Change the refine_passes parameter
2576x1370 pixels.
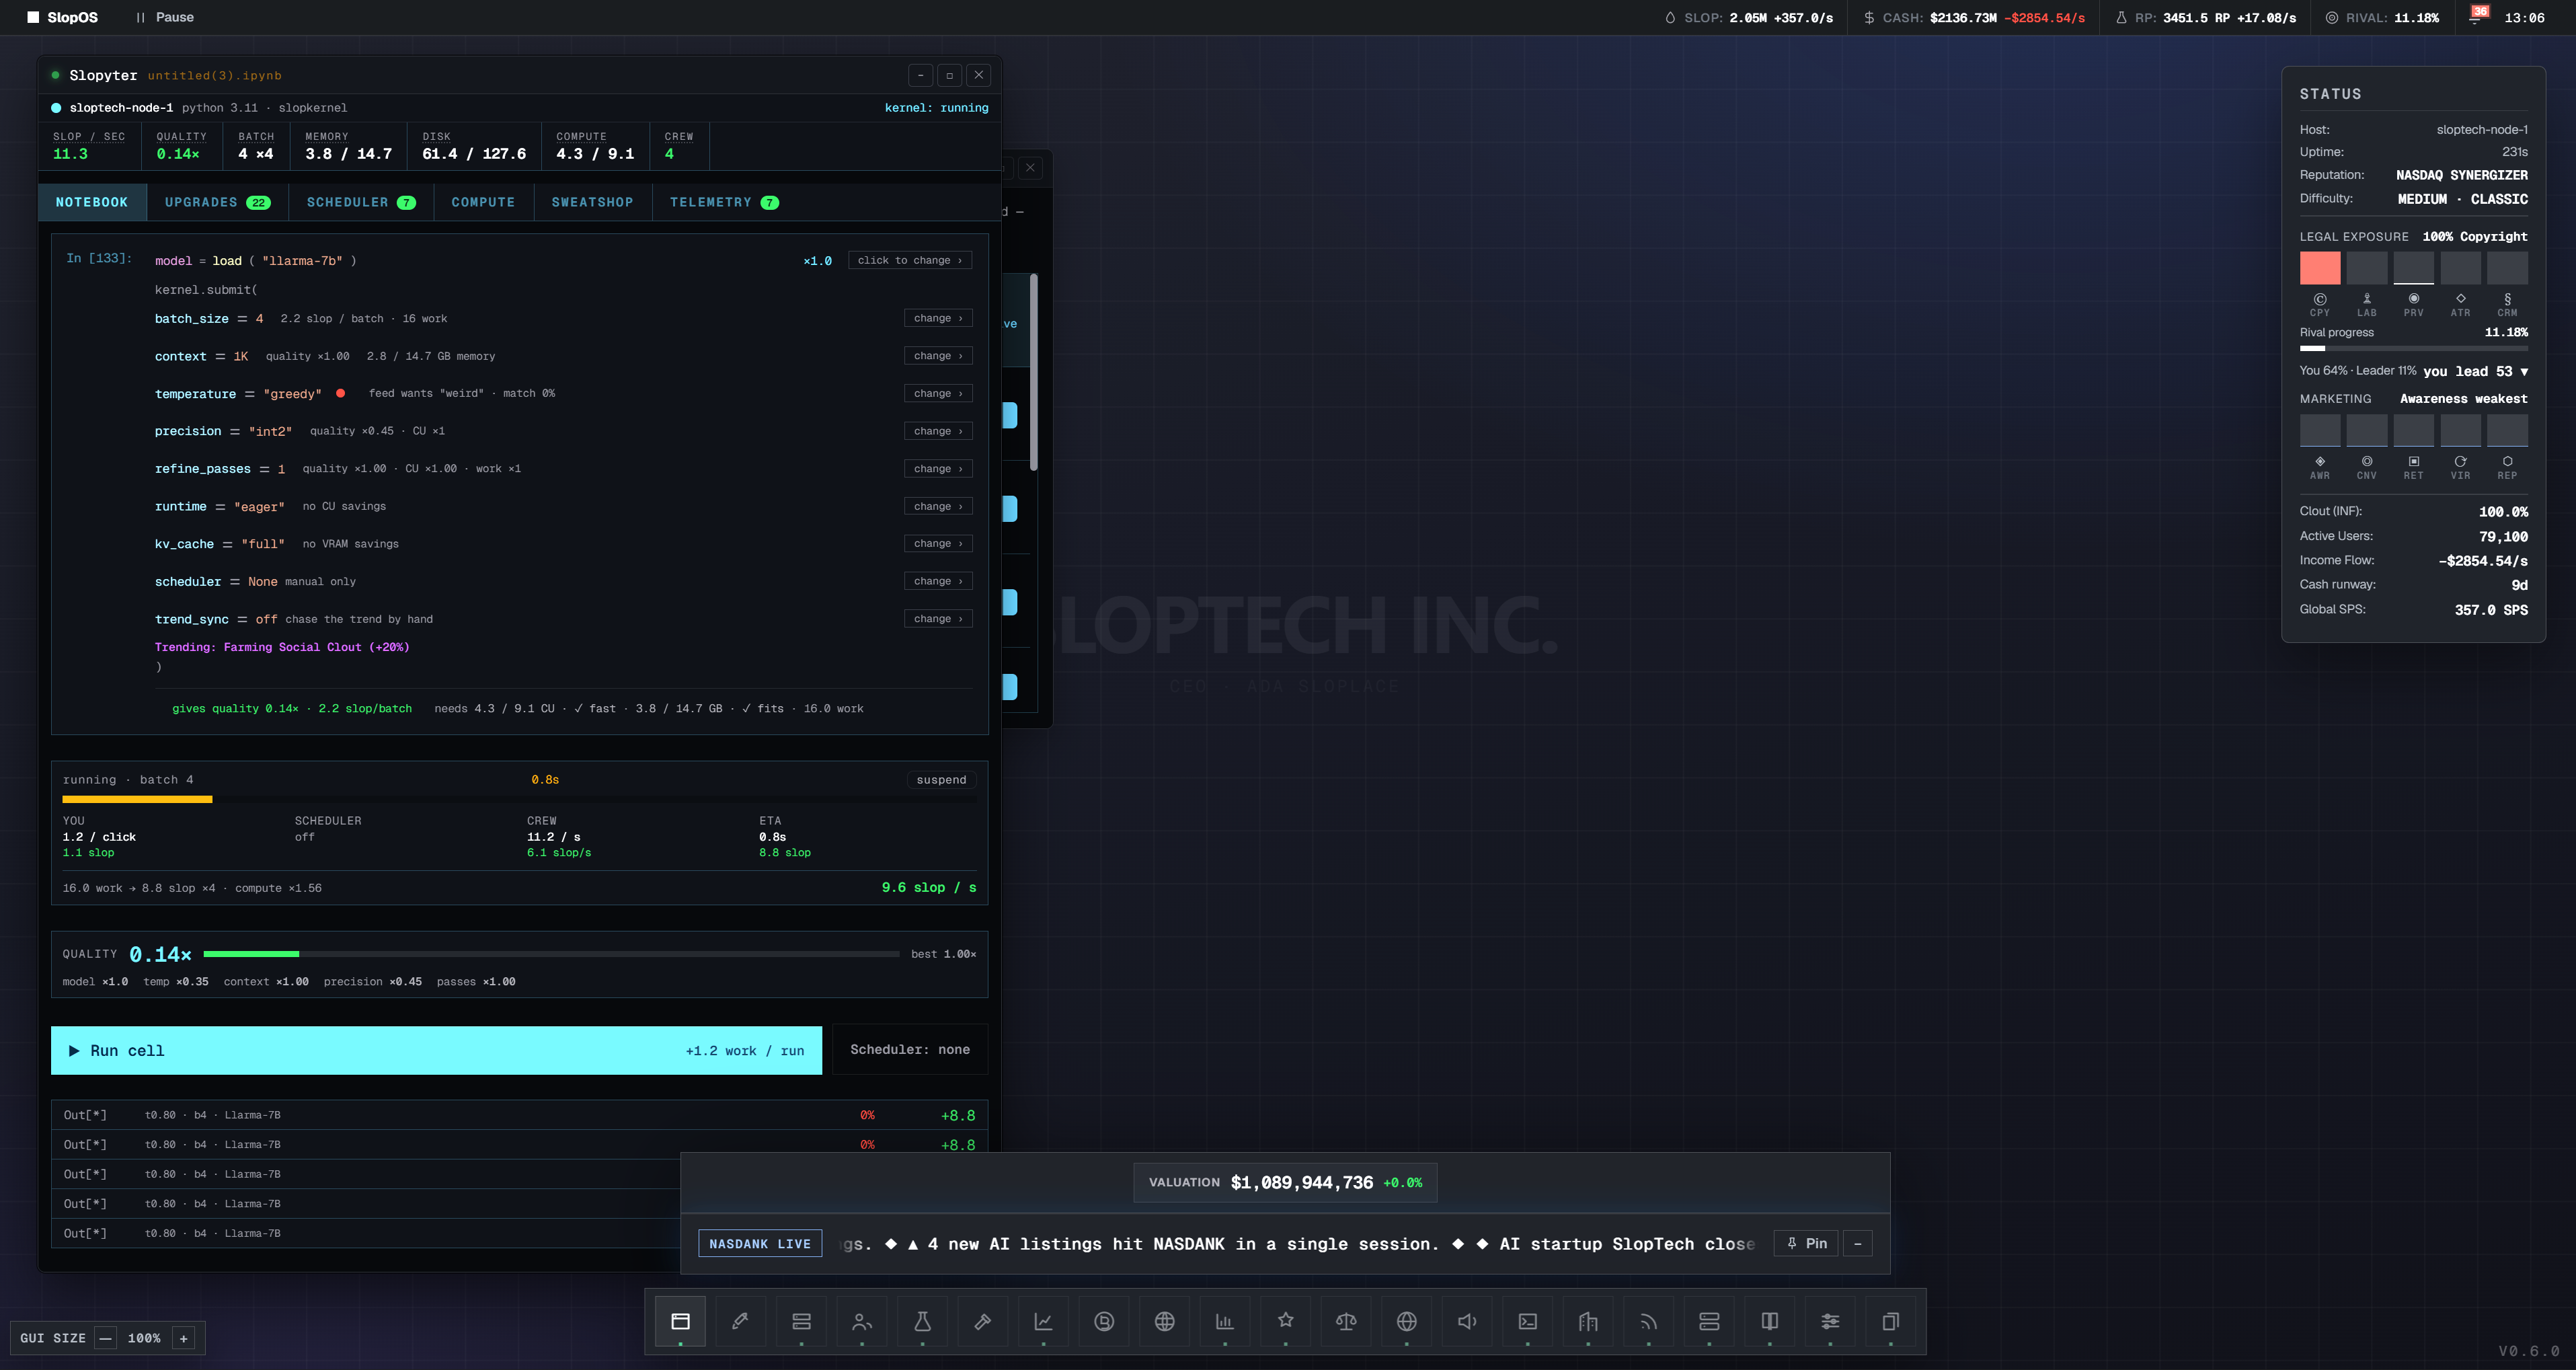coord(937,468)
